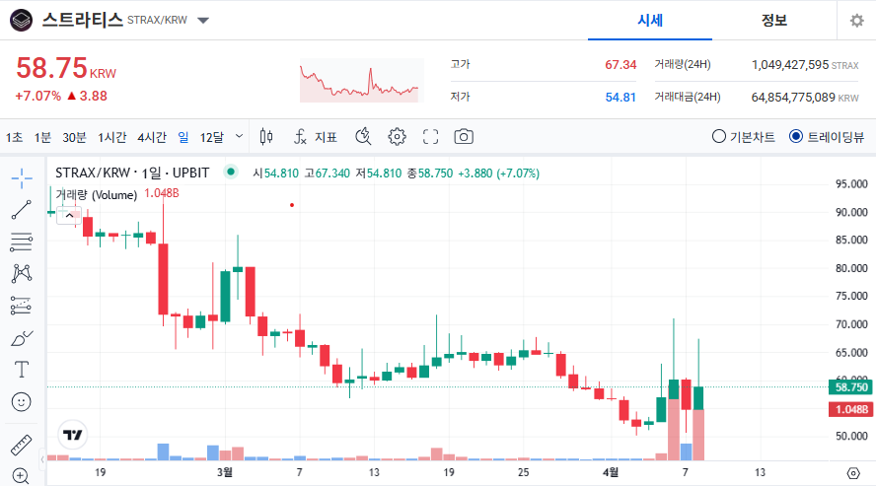Click the mini price sparkline thumbnail
Viewport: 876px width, 486px height.
pos(361,81)
